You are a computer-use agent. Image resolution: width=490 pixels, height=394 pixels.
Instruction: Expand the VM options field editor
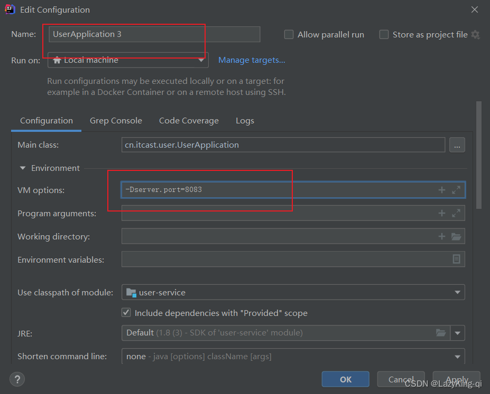click(456, 190)
